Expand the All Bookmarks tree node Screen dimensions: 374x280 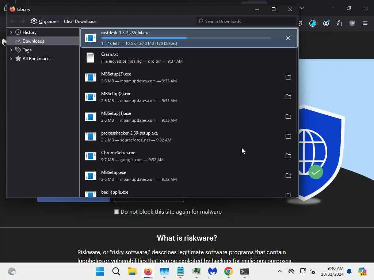pyautogui.click(x=11, y=59)
